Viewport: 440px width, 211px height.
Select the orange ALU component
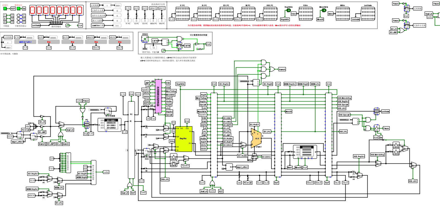click(256, 138)
